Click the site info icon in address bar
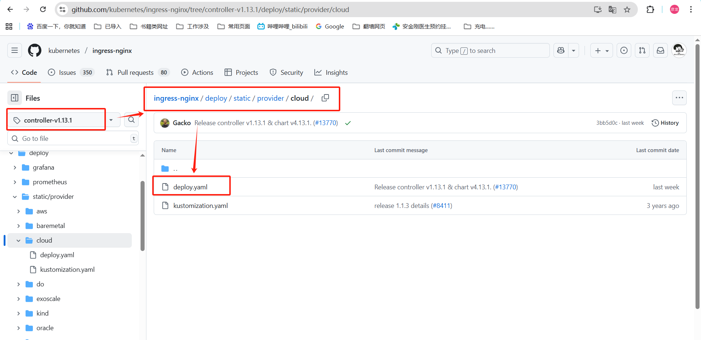Viewport: 701px width, 340px height. click(63, 9)
